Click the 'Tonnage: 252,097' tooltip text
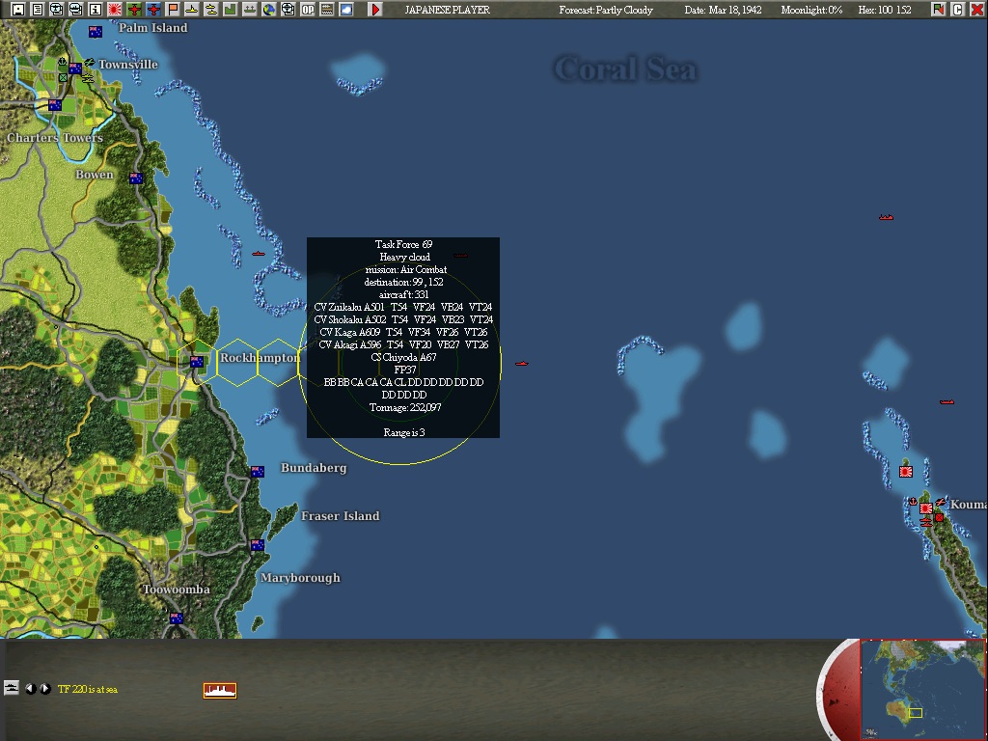This screenshot has width=988, height=741. tap(404, 408)
